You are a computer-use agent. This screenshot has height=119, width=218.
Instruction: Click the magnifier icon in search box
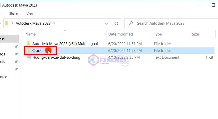131,23
